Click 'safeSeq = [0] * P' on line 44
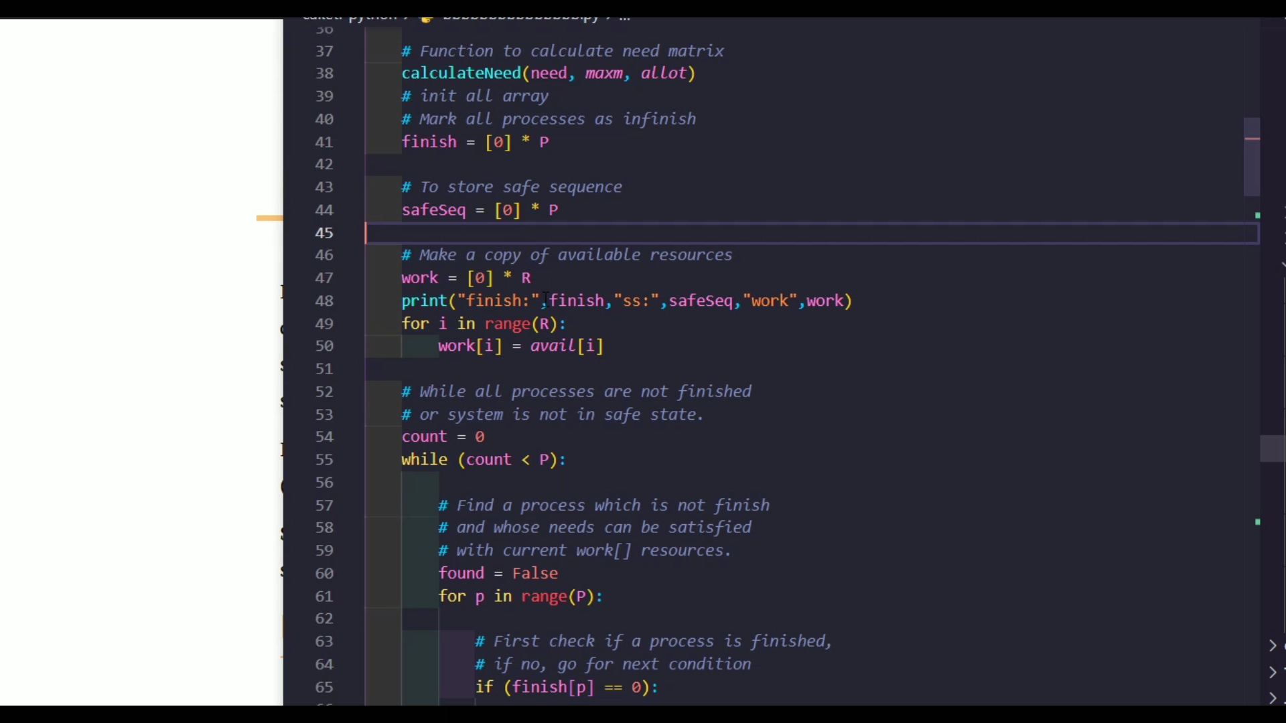This screenshot has height=723, width=1286. tap(480, 210)
